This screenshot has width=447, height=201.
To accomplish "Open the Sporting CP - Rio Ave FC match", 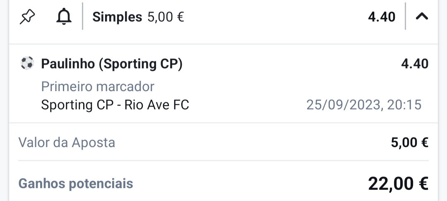I will 115,105.
